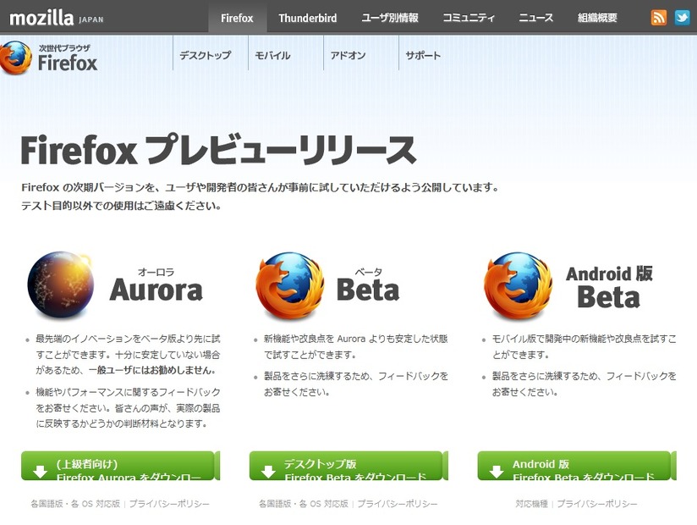Go to the サポート section
697x525 pixels.
423,56
